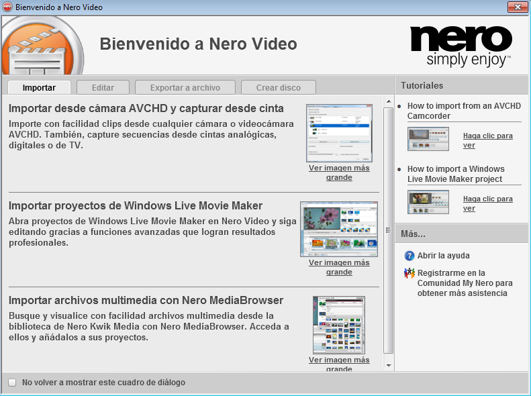Image resolution: width=531 pixels, height=396 pixels.
Task: Click the "Más..." section header
Action: pos(462,234)
